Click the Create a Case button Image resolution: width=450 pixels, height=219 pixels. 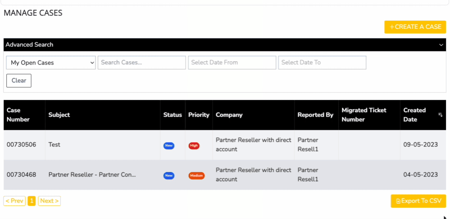coord(415,27)
